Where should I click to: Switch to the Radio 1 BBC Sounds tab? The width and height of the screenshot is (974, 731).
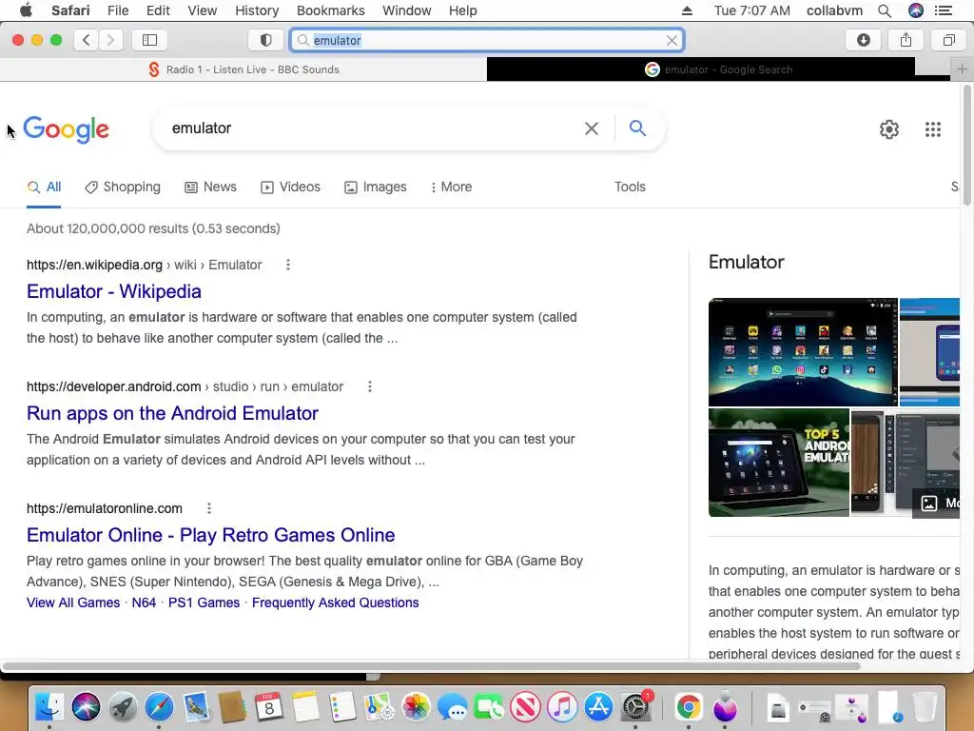tap(243, 69)
